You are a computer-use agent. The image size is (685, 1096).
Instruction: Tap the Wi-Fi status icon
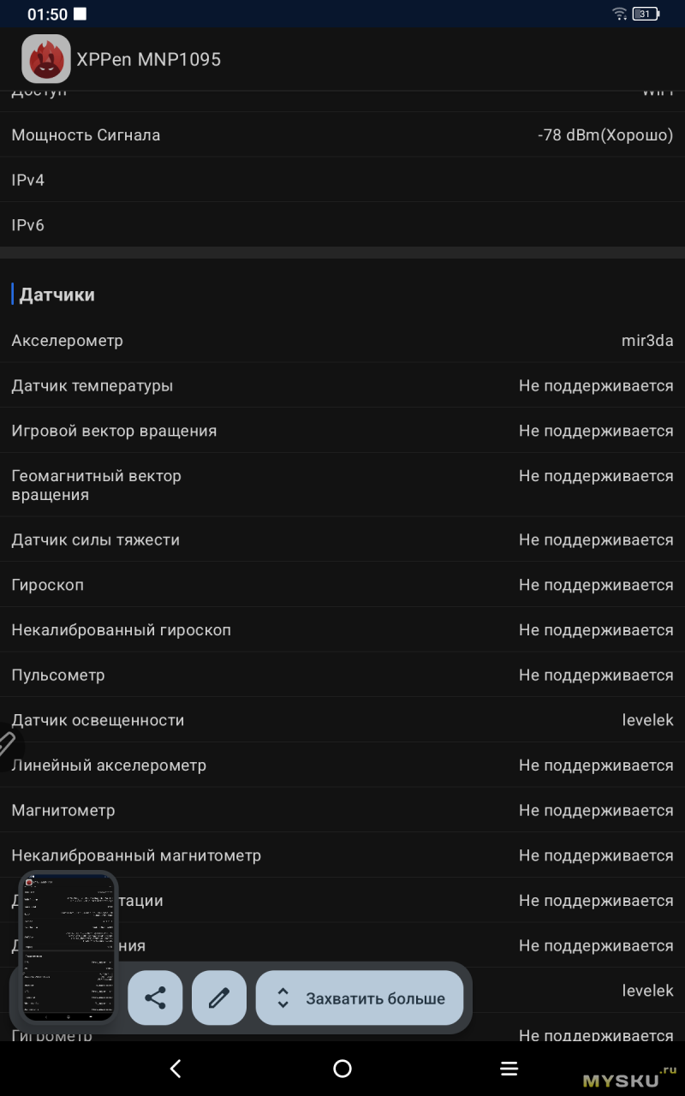(x=619, y=14)
